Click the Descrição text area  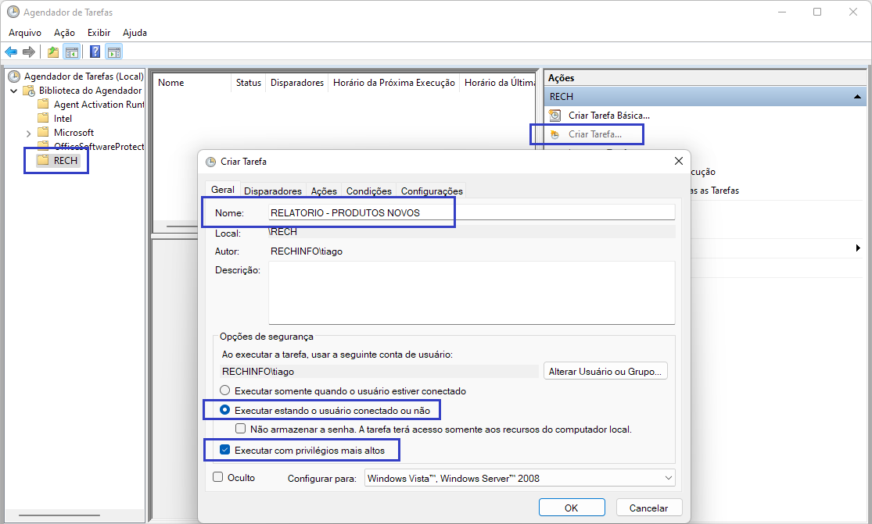472,293
